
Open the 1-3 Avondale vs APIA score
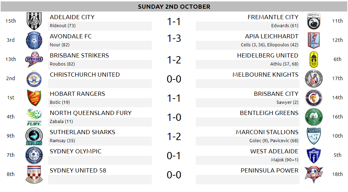click(174, 38)
